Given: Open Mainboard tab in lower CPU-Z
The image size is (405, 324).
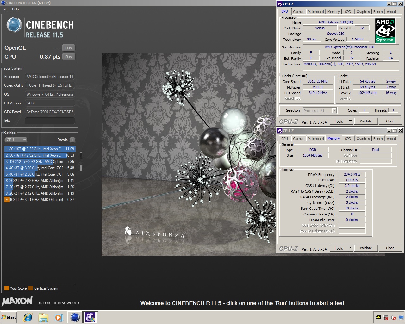Looking at the screenshot, I should coord(316,139).
